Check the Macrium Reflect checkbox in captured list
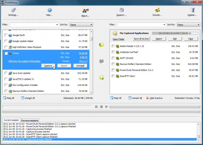 coord(113,64)
